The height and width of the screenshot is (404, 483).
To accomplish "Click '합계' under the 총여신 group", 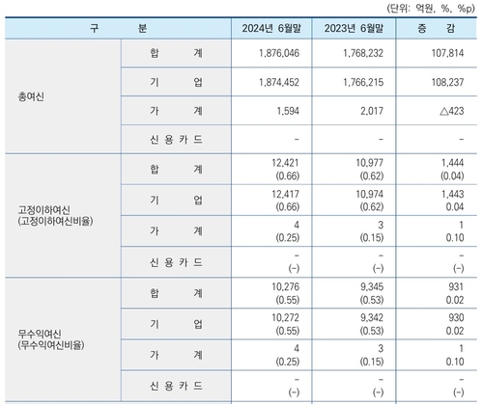I will (x=176, y=53).
